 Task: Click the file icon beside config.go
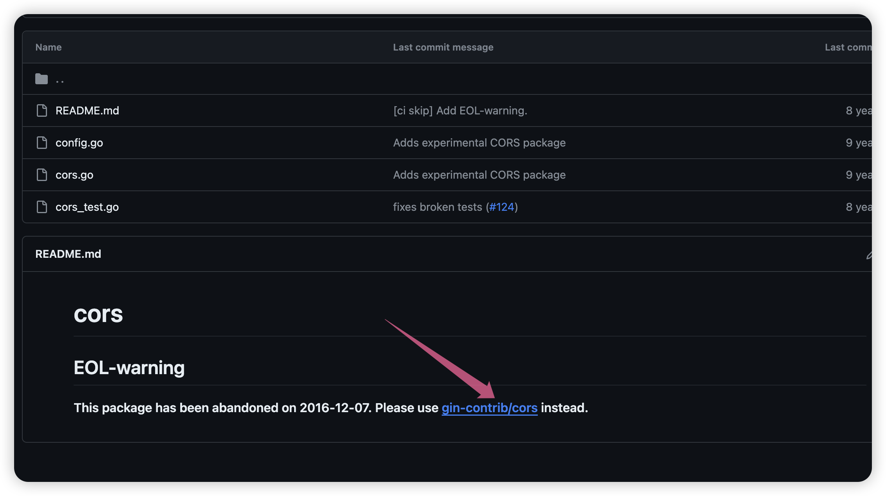pyautogui.click(x=42, y=143)
